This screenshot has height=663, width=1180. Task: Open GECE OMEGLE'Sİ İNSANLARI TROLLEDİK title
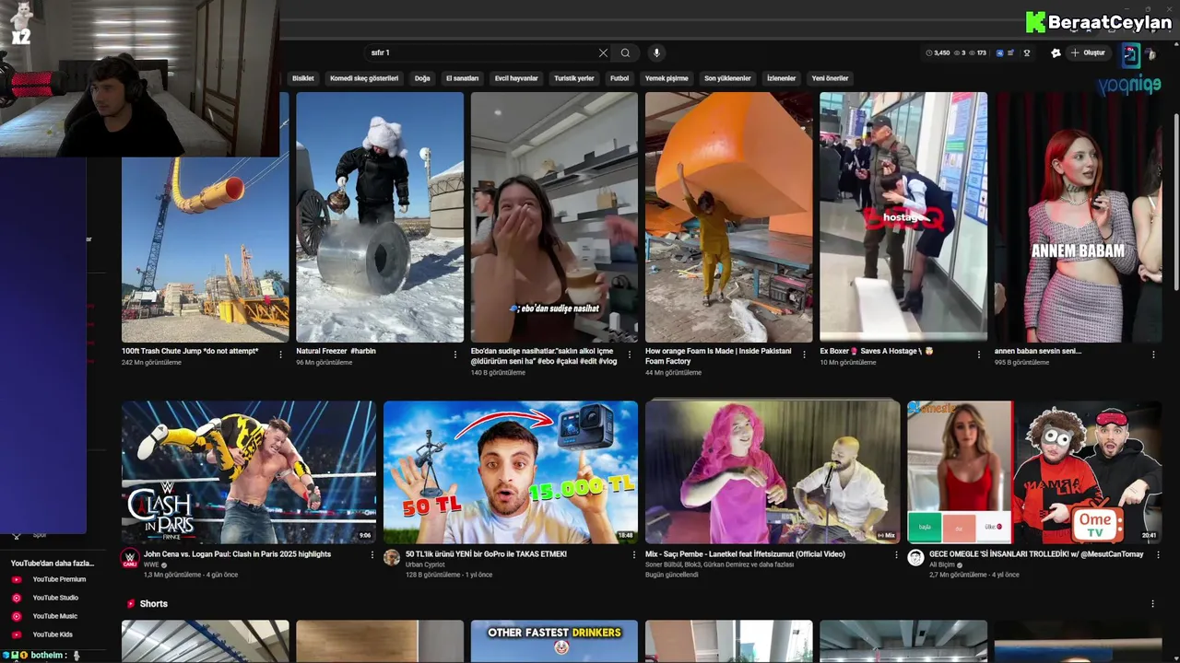pos(1036,554)
